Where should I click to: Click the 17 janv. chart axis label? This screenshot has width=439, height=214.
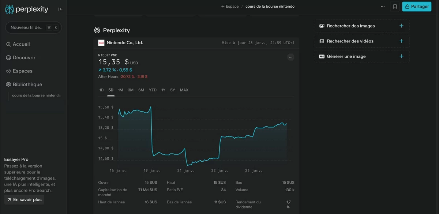(152, 170)
